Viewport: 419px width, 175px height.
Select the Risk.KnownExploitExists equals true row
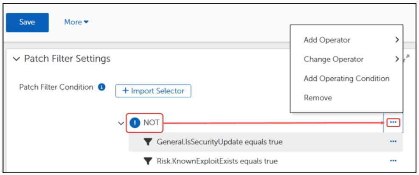217,161
